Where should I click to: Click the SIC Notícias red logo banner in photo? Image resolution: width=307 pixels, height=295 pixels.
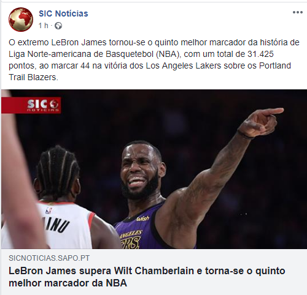click(31, 105)
